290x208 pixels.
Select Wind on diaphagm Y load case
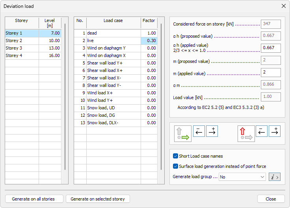(116, 48)
